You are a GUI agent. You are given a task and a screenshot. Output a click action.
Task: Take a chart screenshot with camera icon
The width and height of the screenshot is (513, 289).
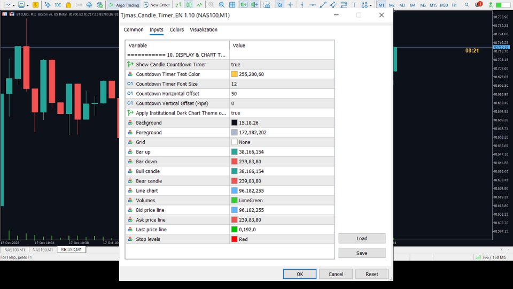click(267, 5)
